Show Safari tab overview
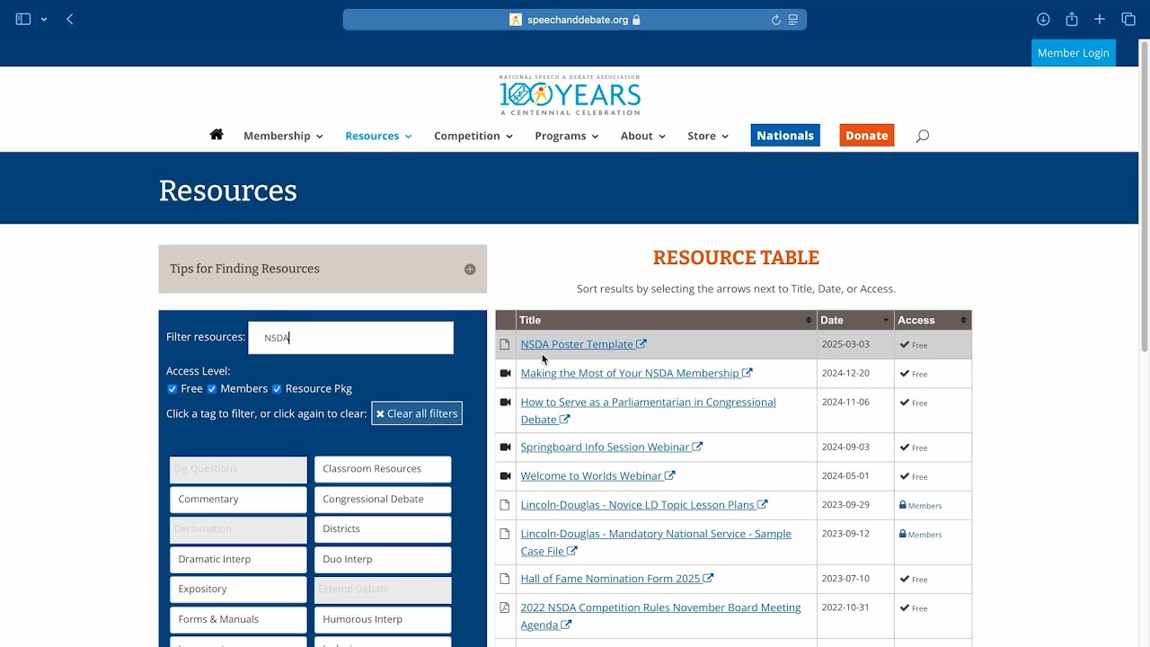The image size is (1150, 647). point(1128,19)
